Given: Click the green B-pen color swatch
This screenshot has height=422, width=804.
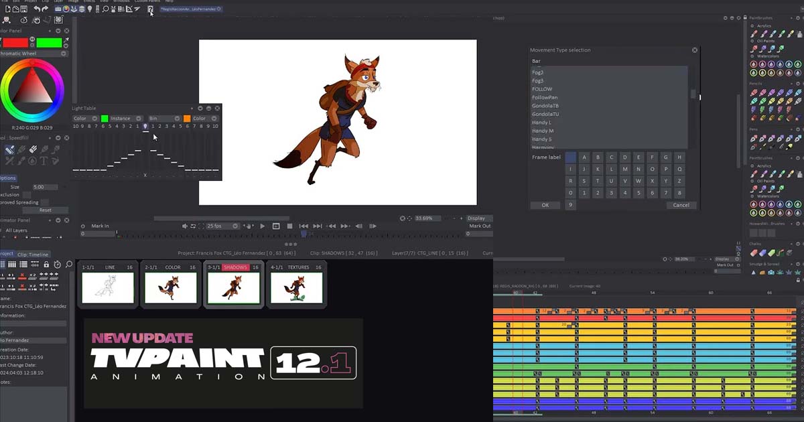Looking at the screenshot, I should (49, 42).
